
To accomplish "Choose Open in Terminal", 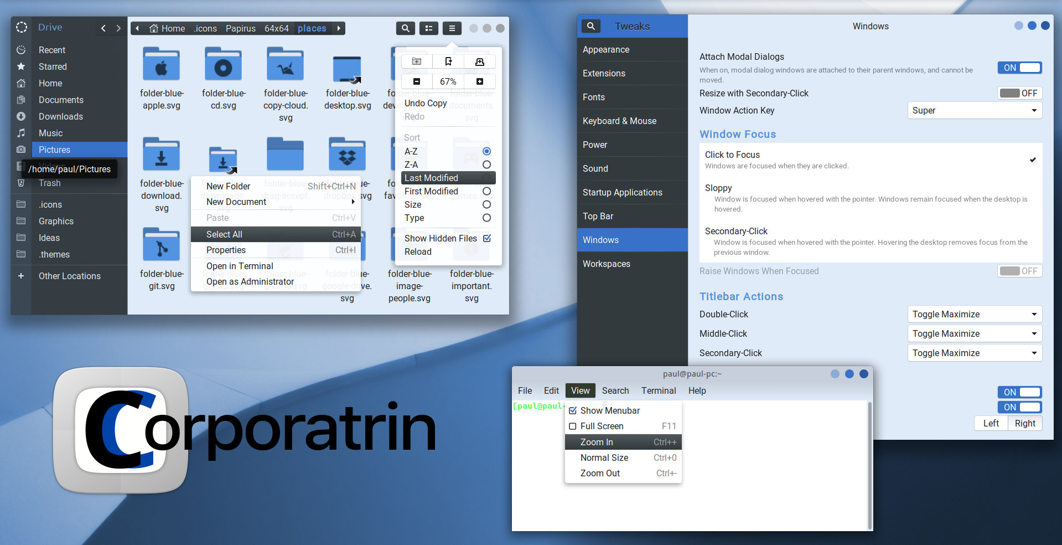I will click(276, 266).
